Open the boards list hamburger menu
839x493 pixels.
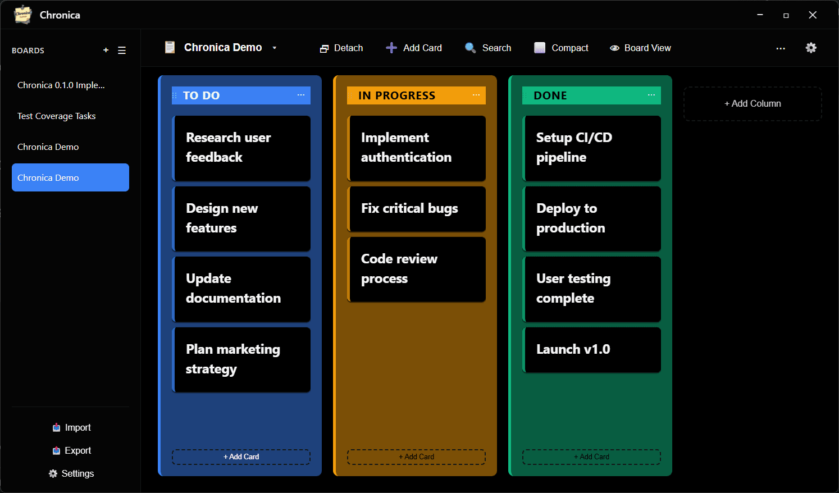pyautogui.click(x=122, y=51)
